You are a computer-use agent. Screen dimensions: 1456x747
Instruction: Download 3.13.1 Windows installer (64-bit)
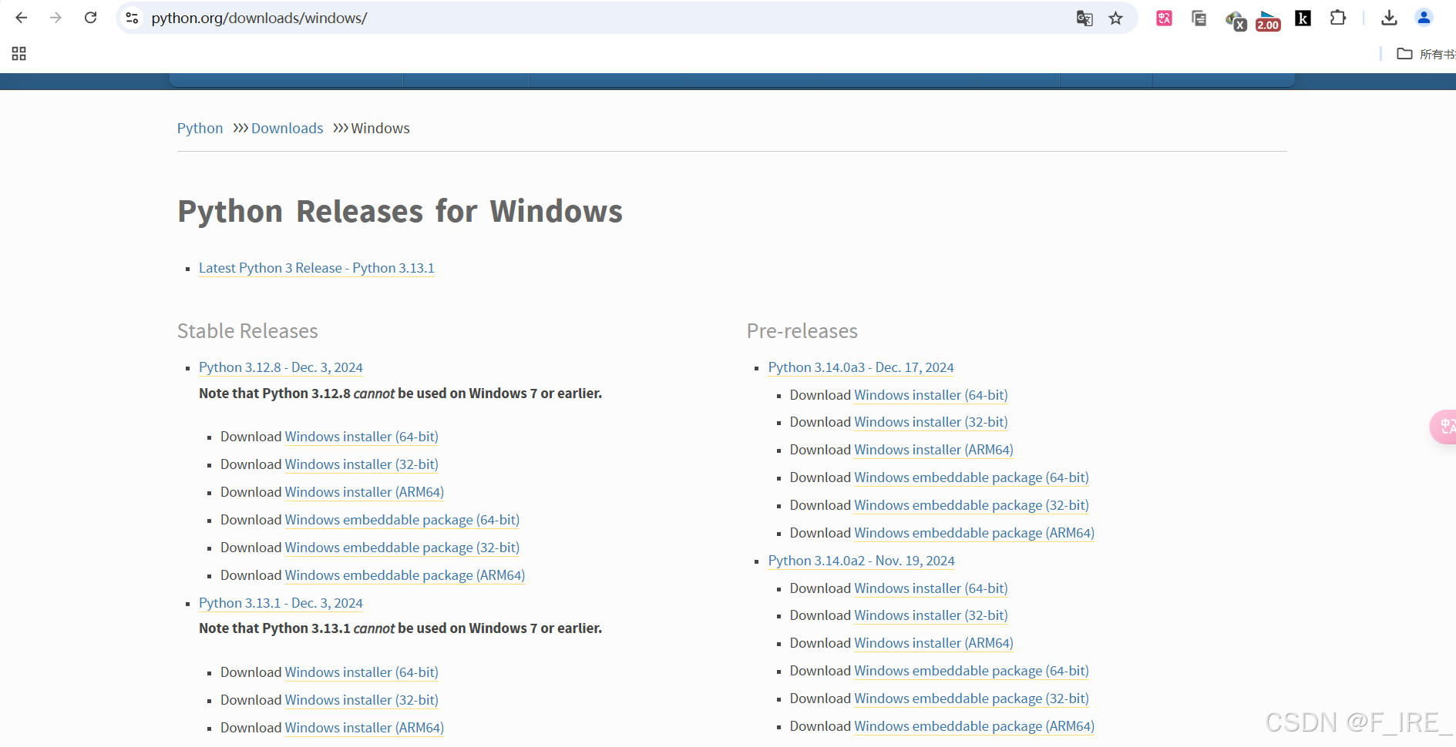point(361,672)
